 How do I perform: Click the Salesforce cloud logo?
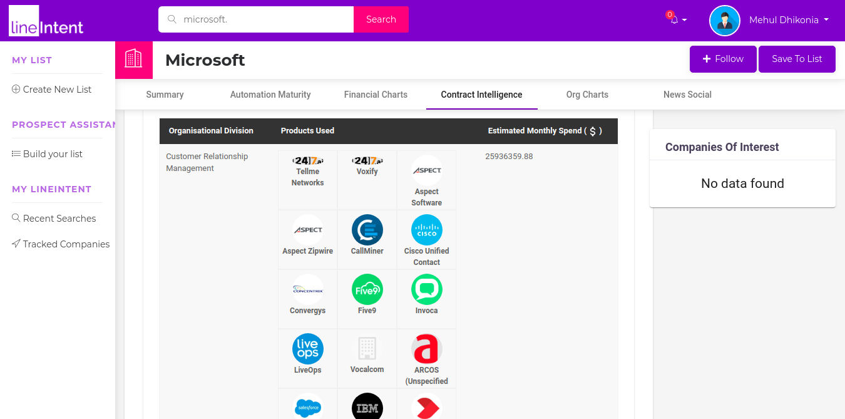308,408
